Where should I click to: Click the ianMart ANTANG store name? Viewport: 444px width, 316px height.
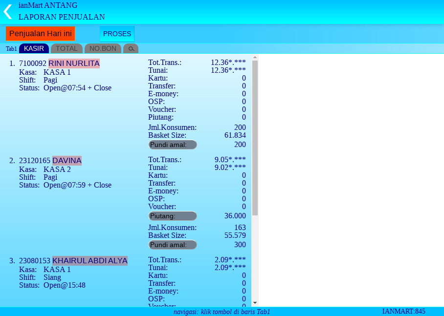coord(48,5)
